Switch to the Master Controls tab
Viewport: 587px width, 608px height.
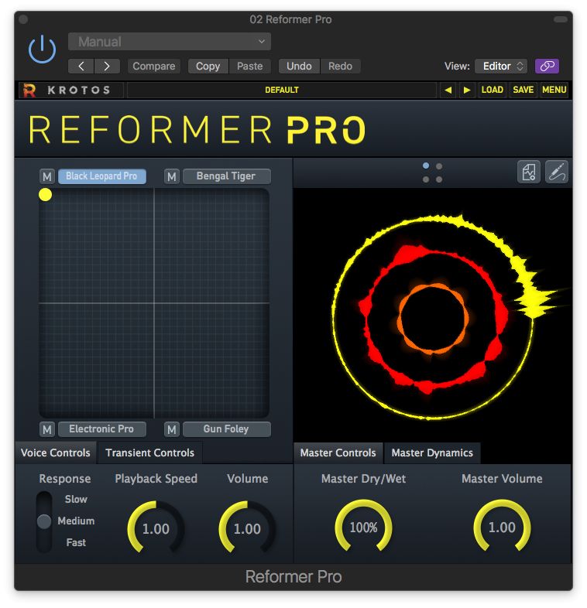point(338,453)
